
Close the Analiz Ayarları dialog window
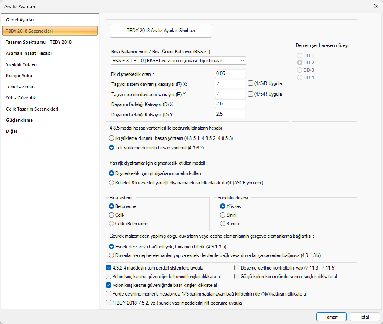(376, 6)
